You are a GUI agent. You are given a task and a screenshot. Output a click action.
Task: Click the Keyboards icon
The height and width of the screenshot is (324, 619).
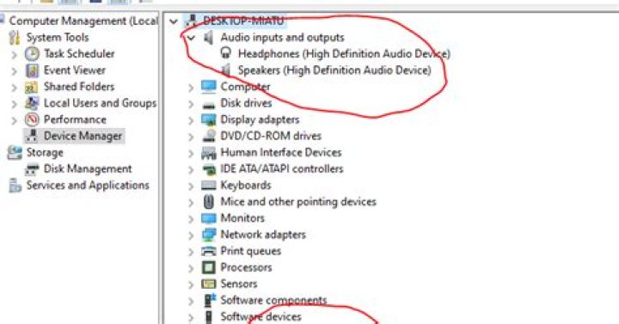[208, 186]
